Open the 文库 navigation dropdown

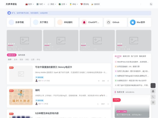pyautogui.click(x=63, y=4)
